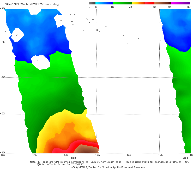This screenshot has height=169, width=193.
Task: Click the legend value '5'
Action: coord(96,7)
